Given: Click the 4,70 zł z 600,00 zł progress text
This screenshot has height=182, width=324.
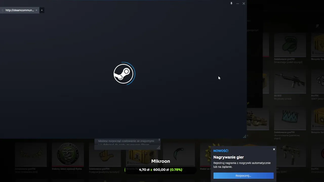Looking at the screenshot, I should (160, 170).
